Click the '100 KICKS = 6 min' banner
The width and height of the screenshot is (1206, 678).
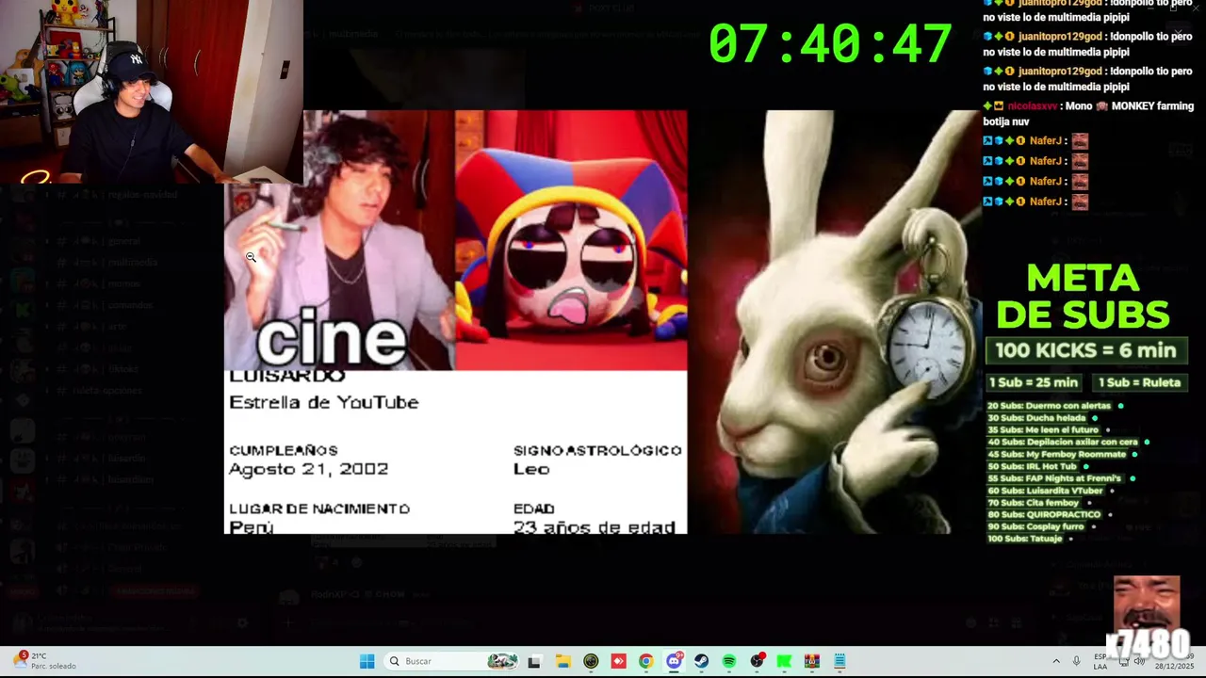pyautogui.click(x=1085, y=350)
